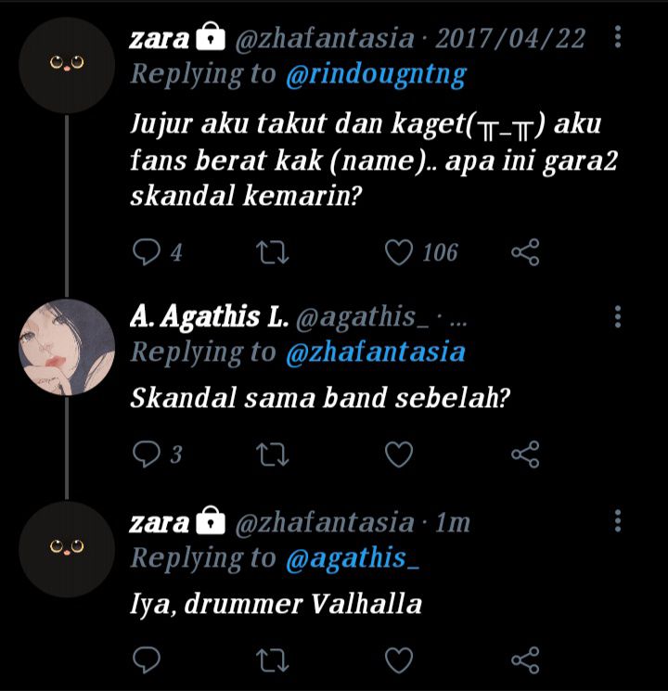This screenshot has width=668, height=691.
Task: Reply to A. Agathis L.'s tweet
Action: click(x=147, y=454)
